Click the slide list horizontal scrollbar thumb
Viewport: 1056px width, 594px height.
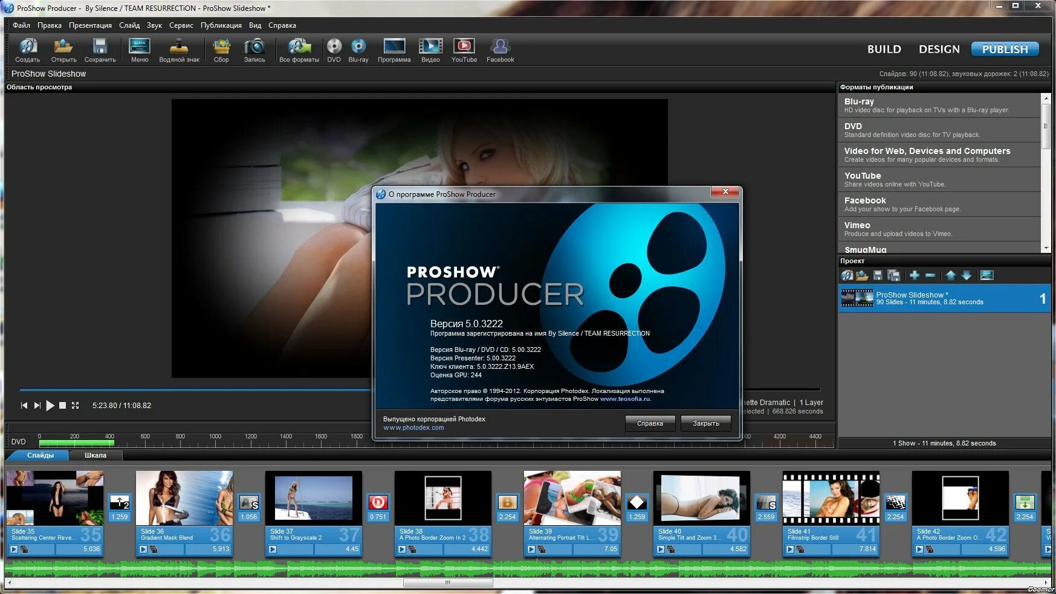[448, 583]
